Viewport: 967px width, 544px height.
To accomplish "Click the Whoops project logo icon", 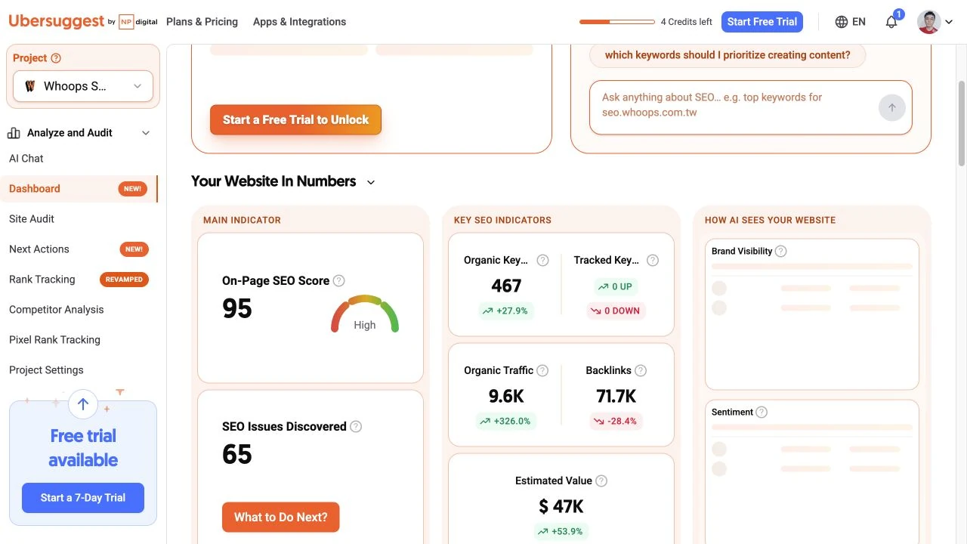I will pos(30,86).
